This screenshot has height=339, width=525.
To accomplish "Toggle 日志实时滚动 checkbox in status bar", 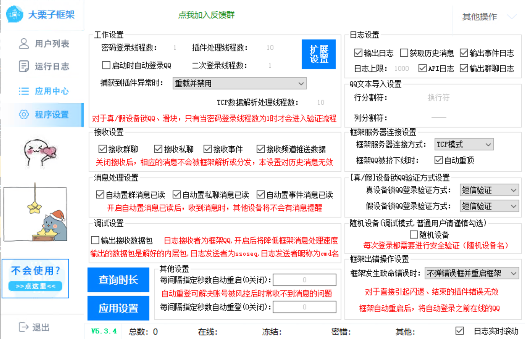I will click(460, 331).
